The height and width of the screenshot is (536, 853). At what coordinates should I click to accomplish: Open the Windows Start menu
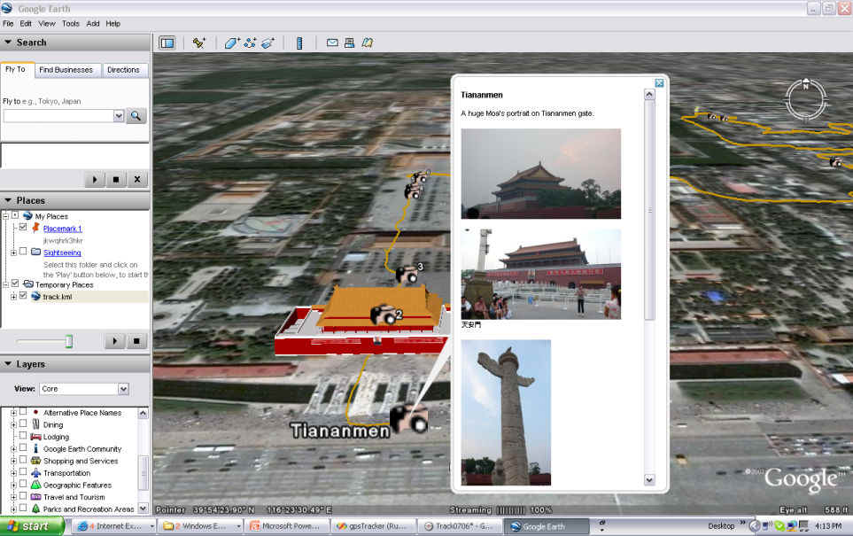click(x=32, y=526)
